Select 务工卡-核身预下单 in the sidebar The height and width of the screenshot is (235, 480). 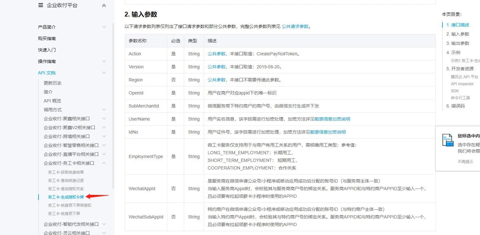64,214
